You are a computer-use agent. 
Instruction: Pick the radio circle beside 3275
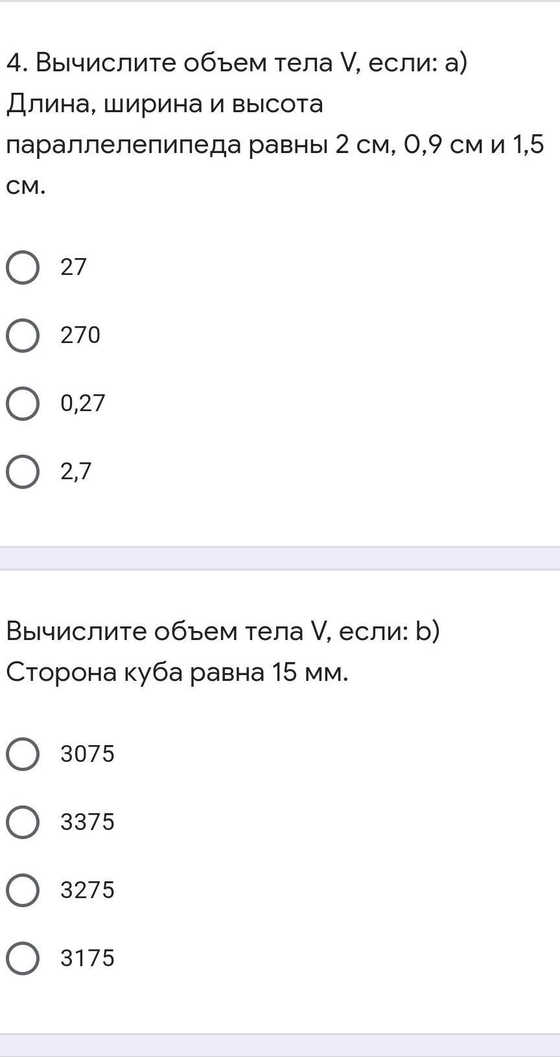pos(23,890)
